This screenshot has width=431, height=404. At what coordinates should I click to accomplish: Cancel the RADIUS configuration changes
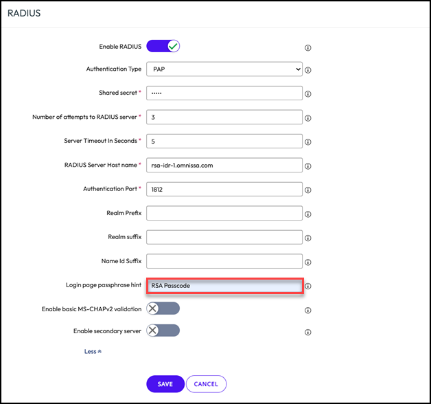coord(206,384)
